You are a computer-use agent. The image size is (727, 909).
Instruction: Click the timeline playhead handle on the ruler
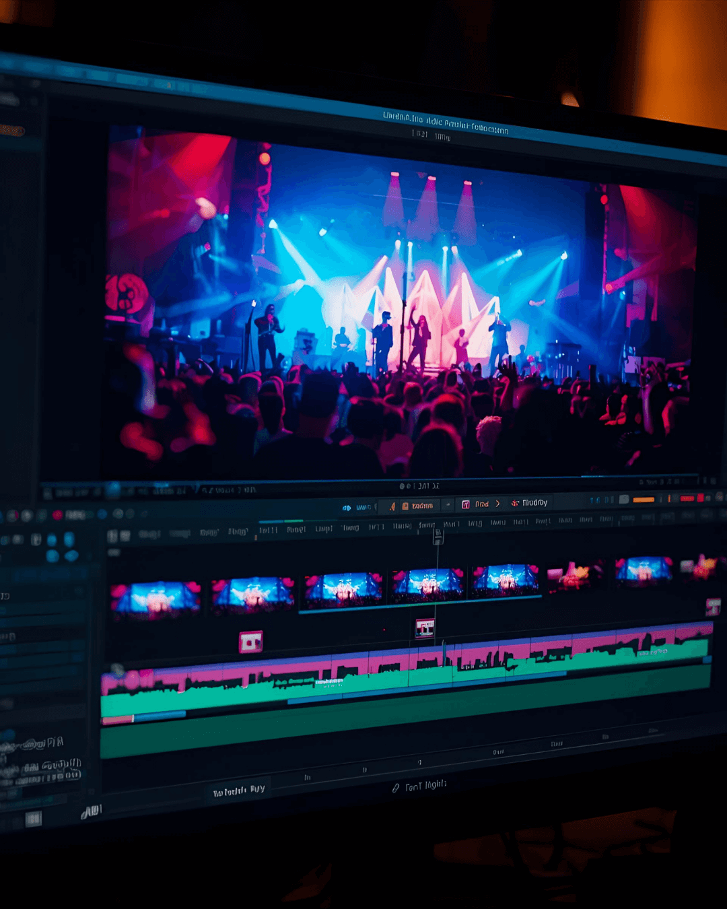coord(438,536)
